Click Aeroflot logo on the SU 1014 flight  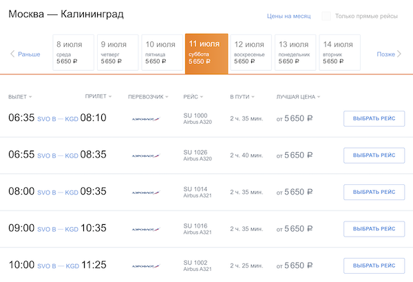point(145,193)
